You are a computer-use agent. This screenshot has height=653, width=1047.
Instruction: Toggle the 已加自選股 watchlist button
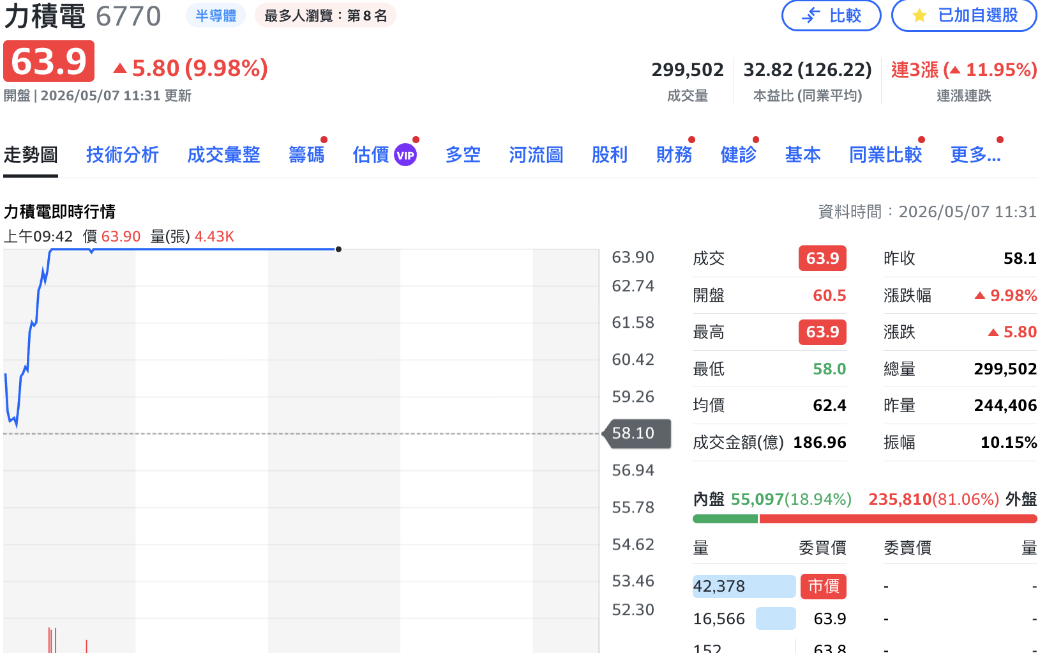pyautogui.click(x=964, y=15)
